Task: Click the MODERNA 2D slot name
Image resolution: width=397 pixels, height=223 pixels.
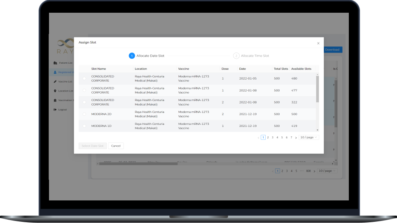Action: click(x=101, y=114)
